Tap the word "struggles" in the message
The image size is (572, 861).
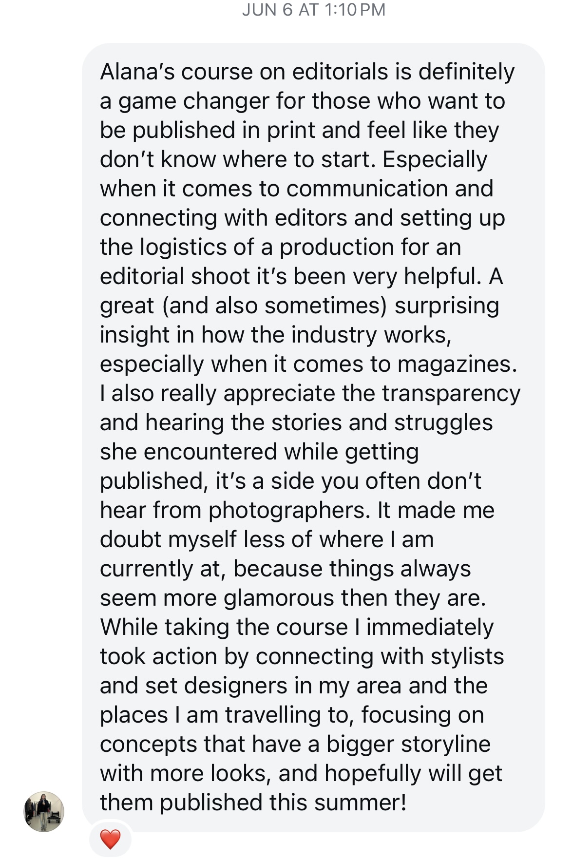click(443, 423)
